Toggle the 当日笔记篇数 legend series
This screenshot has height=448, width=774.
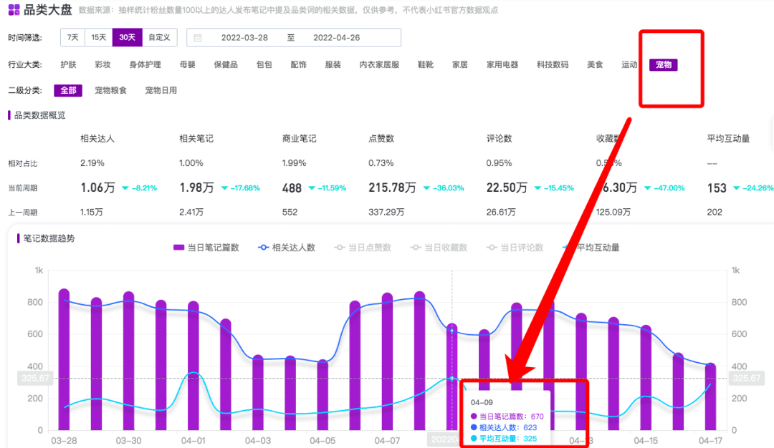[206, 248]
